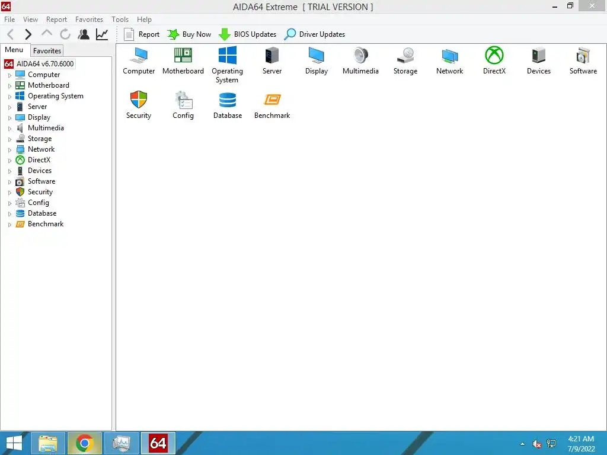Click the Report toolbar button

click(142, 34)
